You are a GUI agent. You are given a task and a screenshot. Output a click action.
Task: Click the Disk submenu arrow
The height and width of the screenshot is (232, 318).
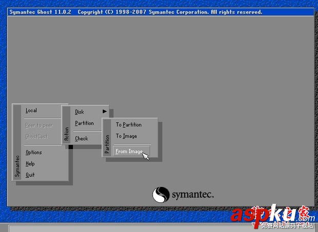coord(105,111)
